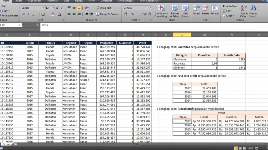
Task: Select column L header
Action: point(182,34)
